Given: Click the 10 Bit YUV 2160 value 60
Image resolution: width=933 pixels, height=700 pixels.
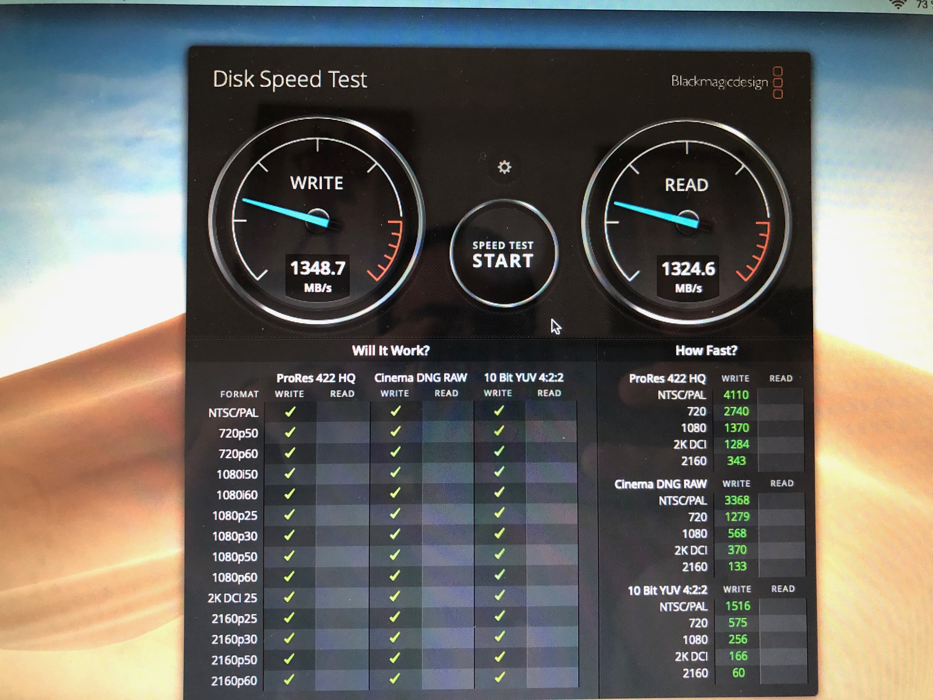Looking at the screenshot, I should [x=739, y=673].
